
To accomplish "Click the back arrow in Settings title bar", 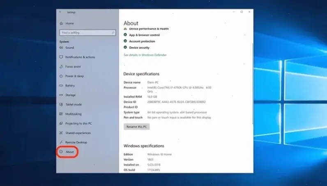I will click(60, 12).
